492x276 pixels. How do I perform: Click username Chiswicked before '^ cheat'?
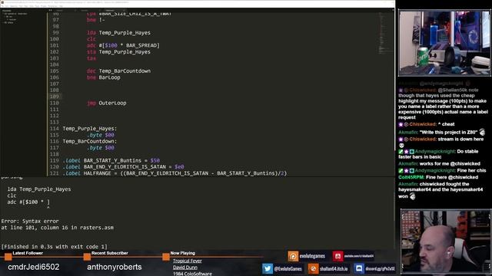click(x=422, y=124)
